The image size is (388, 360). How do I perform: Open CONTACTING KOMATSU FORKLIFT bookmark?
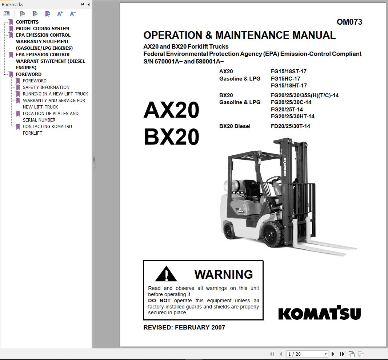(47, 130)
